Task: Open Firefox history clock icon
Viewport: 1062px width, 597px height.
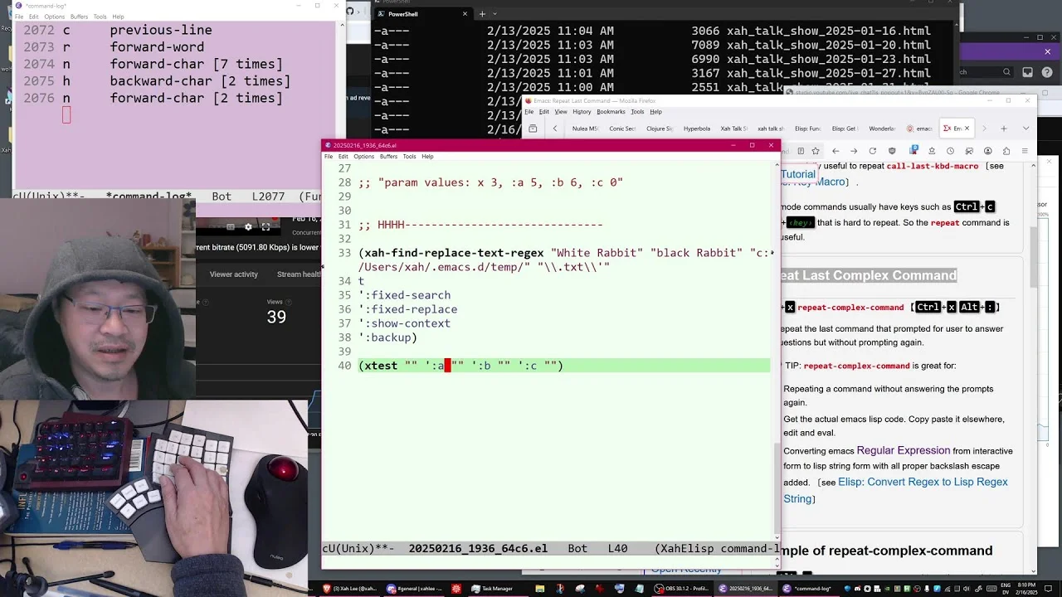Action: [950, 151]
